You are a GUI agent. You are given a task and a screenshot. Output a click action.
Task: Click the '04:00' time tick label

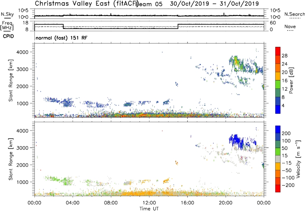click(72, 203)
